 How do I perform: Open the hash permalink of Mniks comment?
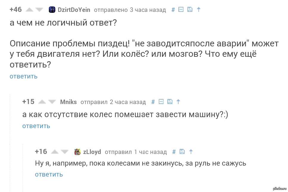[153, 102]
